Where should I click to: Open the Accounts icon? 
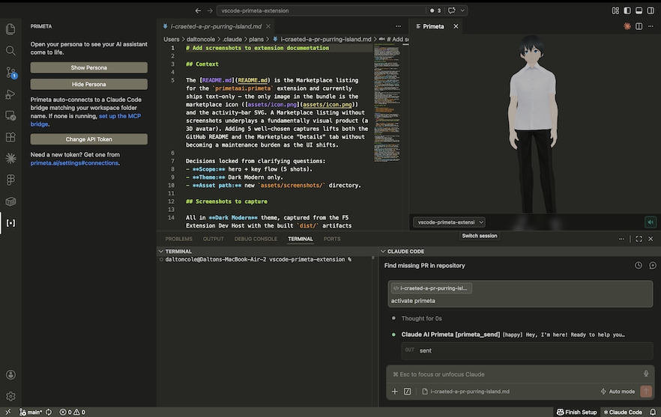coord(10,374)
